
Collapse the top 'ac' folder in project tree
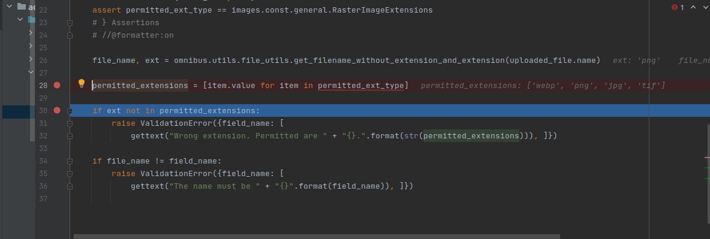9,7
